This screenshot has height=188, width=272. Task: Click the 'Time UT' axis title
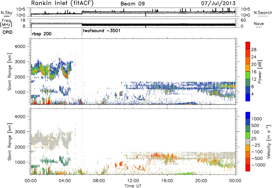point(133,186)
